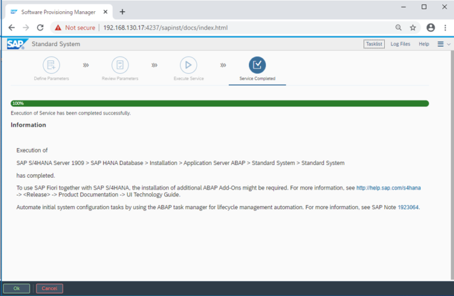Bookmark this page with star icon

[413, 28]
